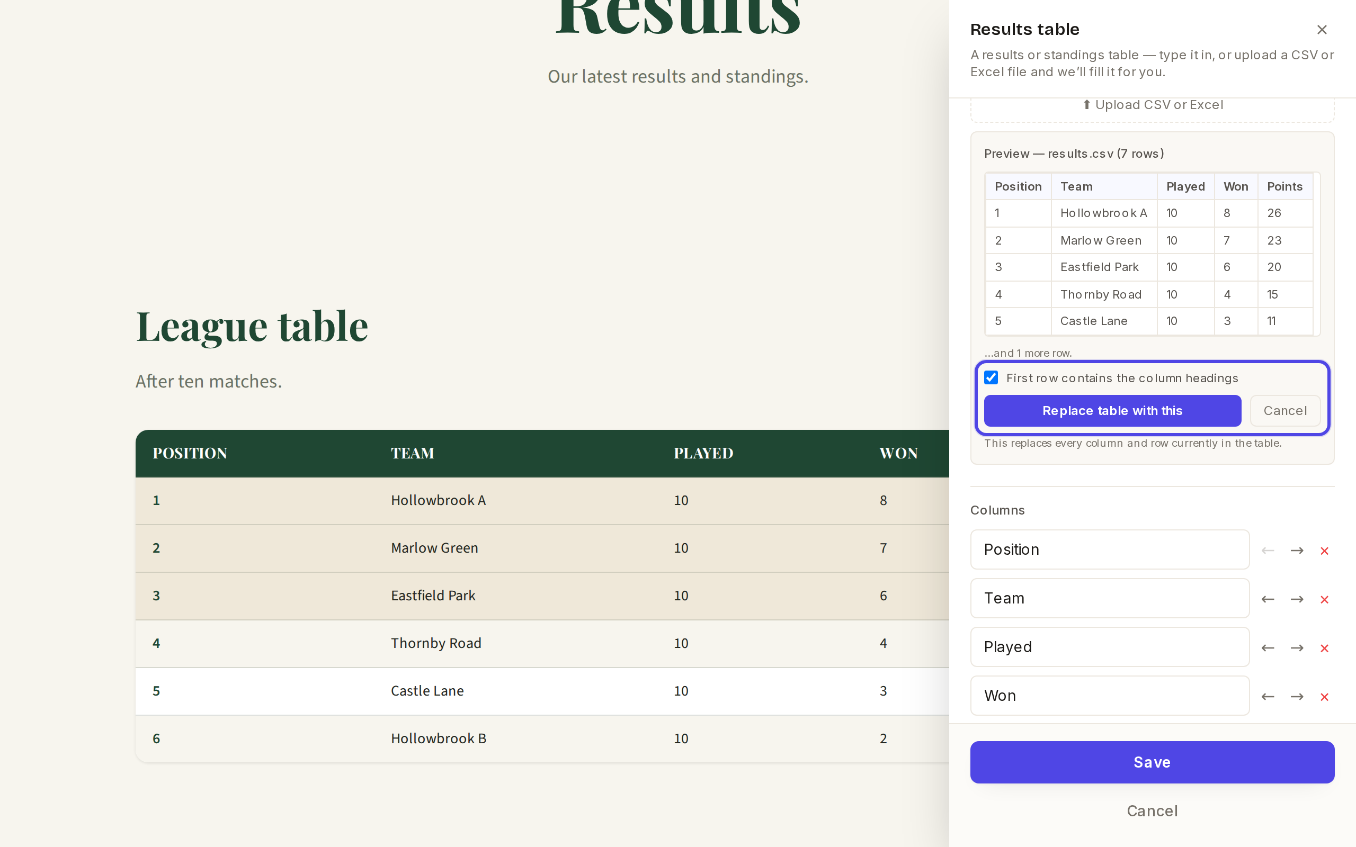This screenshot has width=1356, height=847.
Task: Cancel the CSV preview import
Action: tap(1285, 411)
